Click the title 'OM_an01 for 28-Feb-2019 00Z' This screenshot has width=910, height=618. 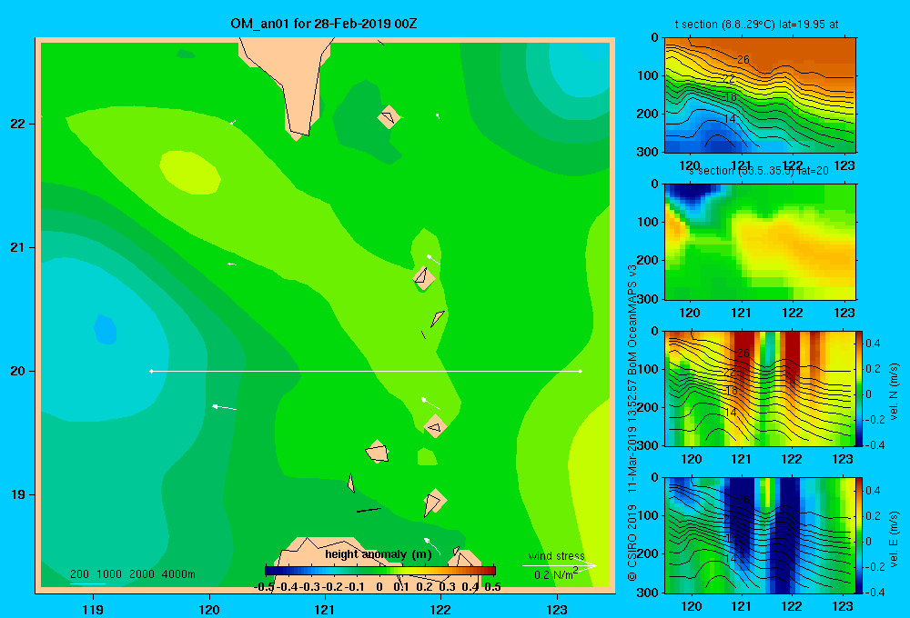click(324, 24)
